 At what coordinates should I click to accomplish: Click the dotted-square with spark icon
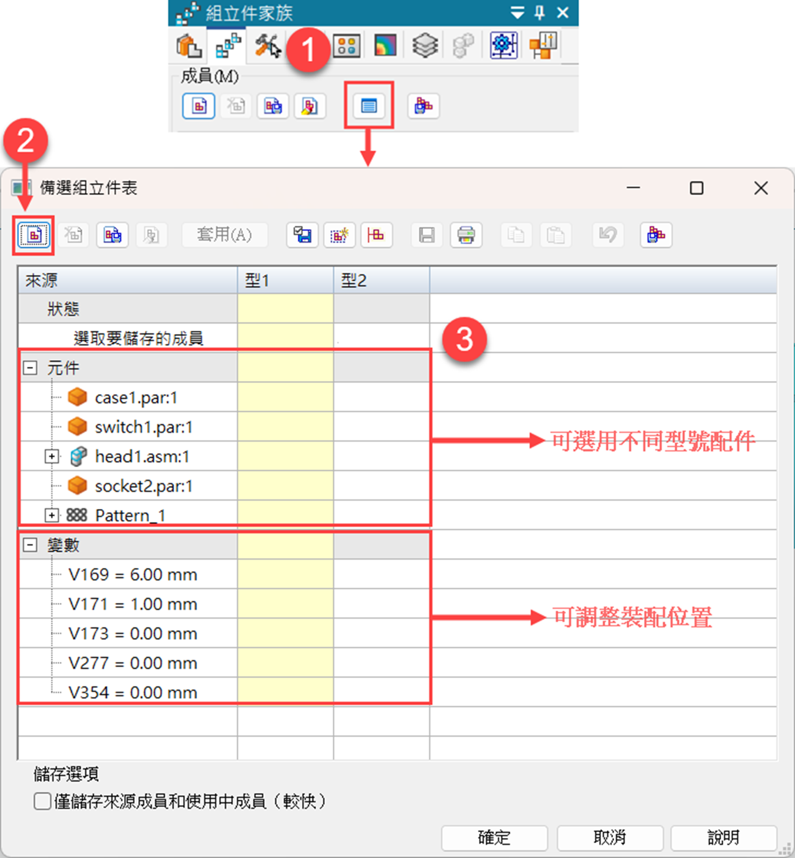pos(339,235)
